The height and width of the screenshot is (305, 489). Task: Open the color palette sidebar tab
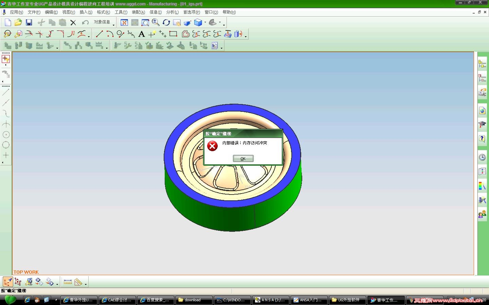[x=482, y=186]
